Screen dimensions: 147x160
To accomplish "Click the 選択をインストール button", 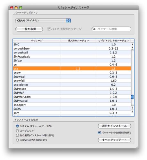I will tap(114, 126).
